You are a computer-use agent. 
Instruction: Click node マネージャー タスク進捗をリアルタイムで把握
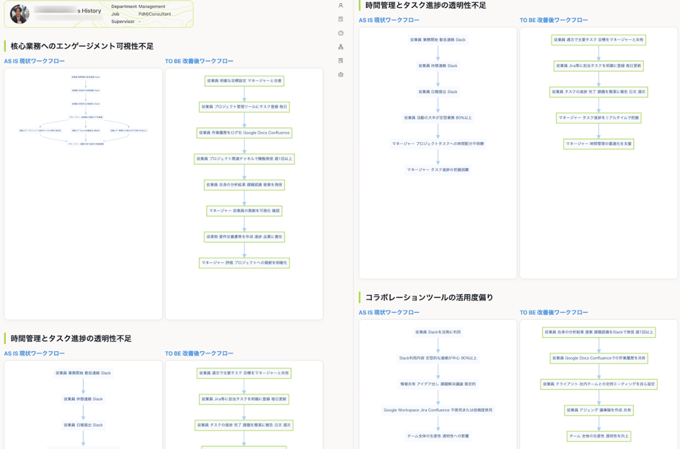599,118
